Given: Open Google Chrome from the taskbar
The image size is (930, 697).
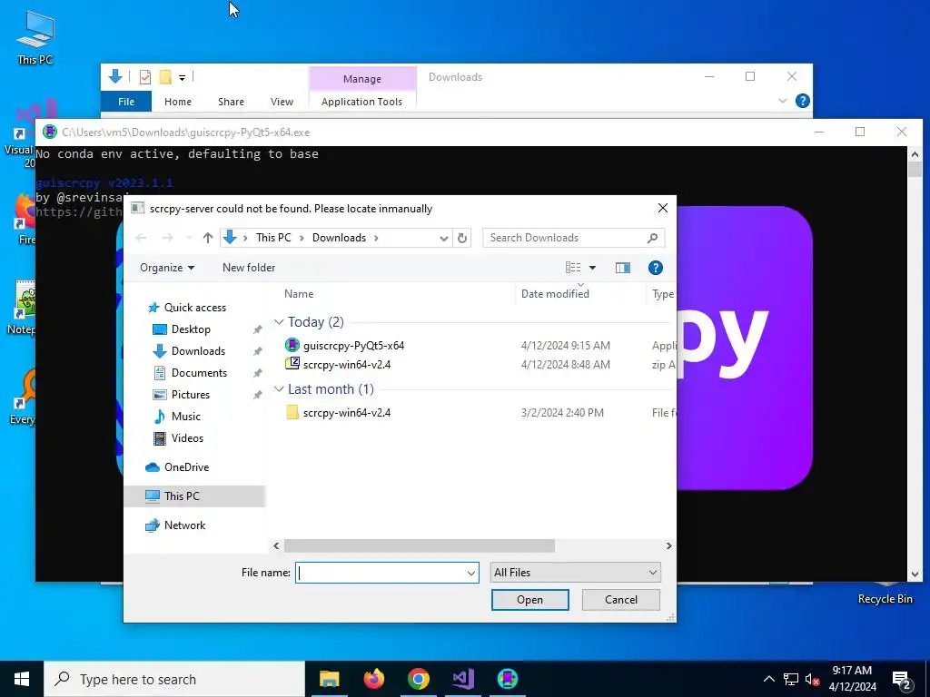Looking at the screenshot, I should click(x=418, y=679).
